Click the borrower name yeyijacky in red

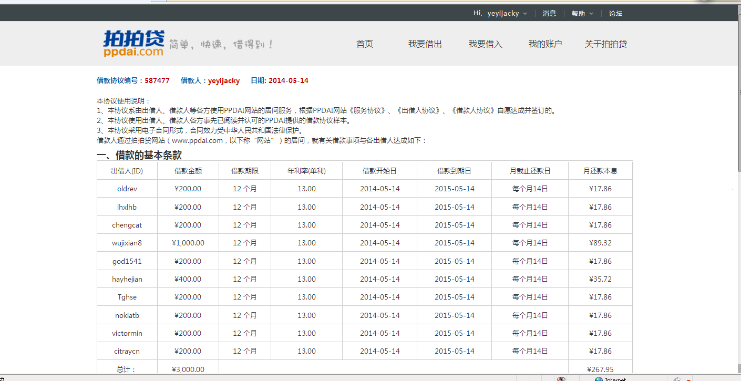pyautogui.click(x=224, y=80)
